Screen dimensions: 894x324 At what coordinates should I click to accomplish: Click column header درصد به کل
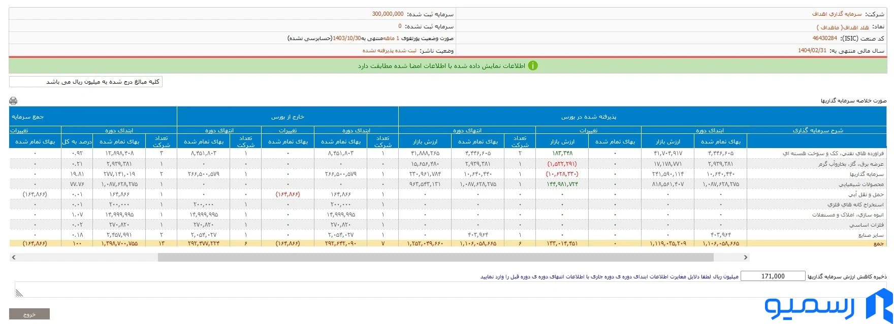click(77, 141)
